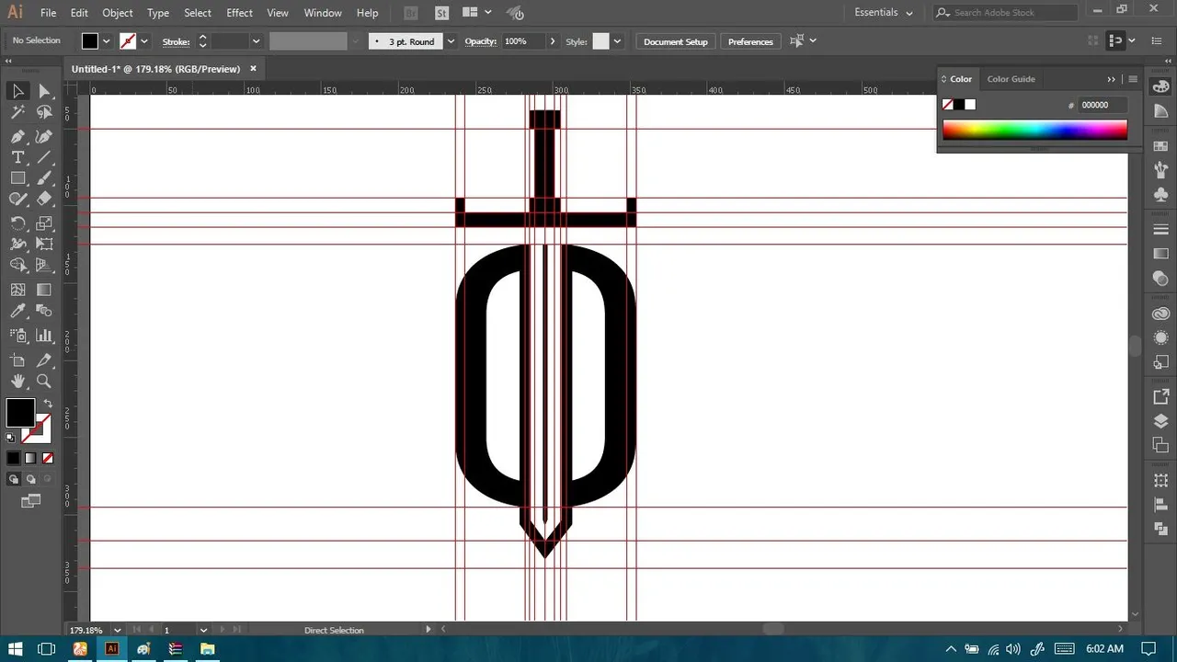Open the File menu
The width and height of the screenshot is (1177, 662).
(48, 13)
